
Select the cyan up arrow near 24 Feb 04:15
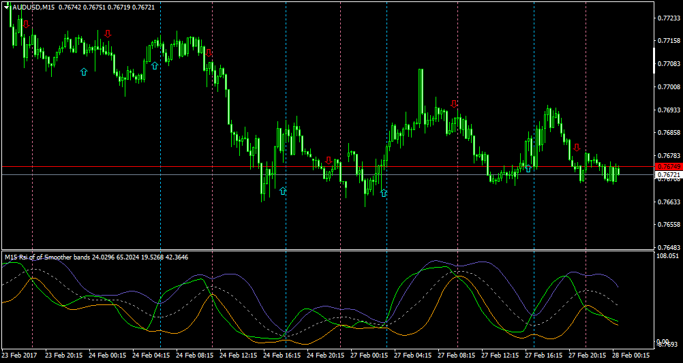155,66
